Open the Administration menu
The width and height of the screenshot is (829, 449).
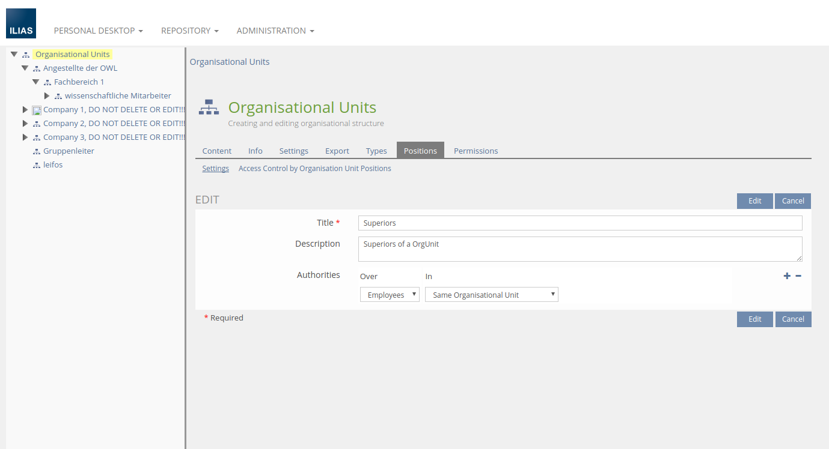coord(275,31)
